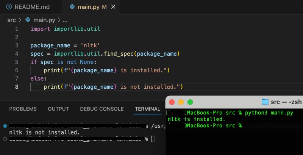Click the hollow prompt decoration circle in terminal
This screenshot has width=303, height=155.
tap(5, 139)
